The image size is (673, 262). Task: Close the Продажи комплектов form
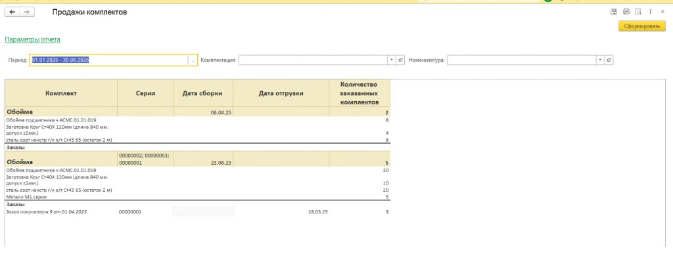point(662,12)
